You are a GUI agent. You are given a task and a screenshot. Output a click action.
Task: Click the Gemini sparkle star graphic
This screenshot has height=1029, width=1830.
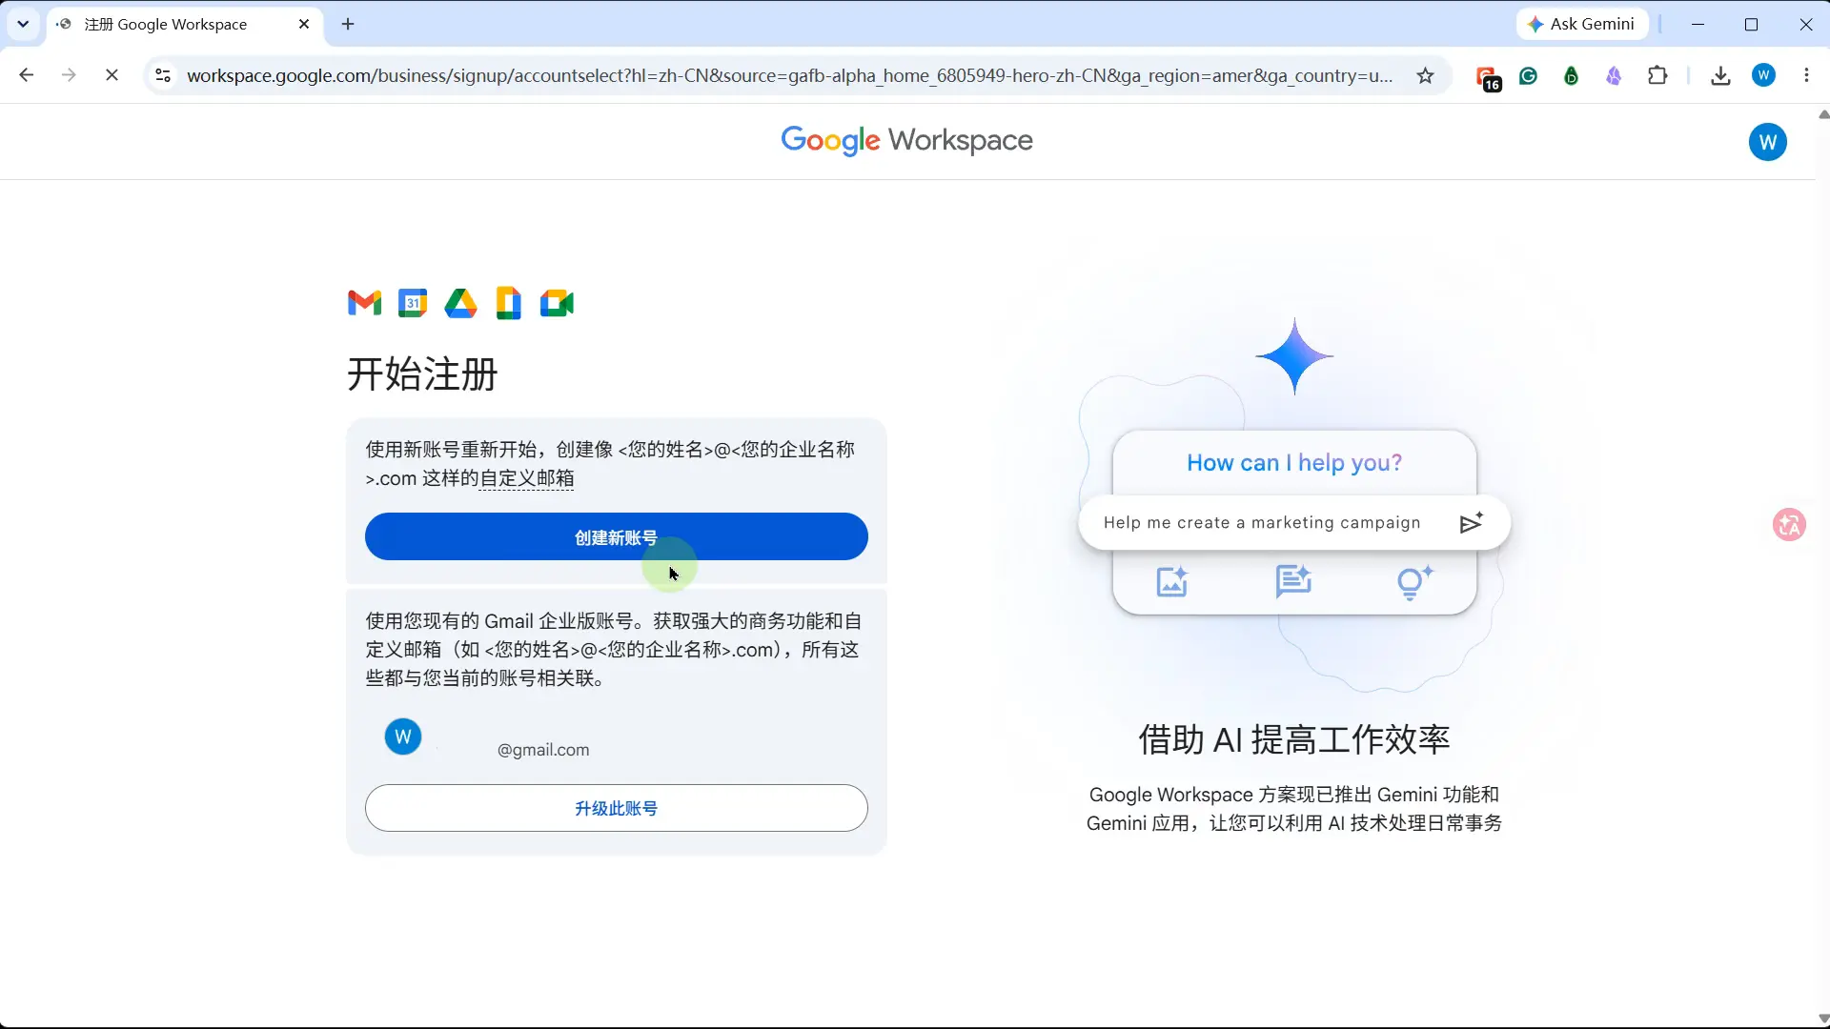(1294, 356)
